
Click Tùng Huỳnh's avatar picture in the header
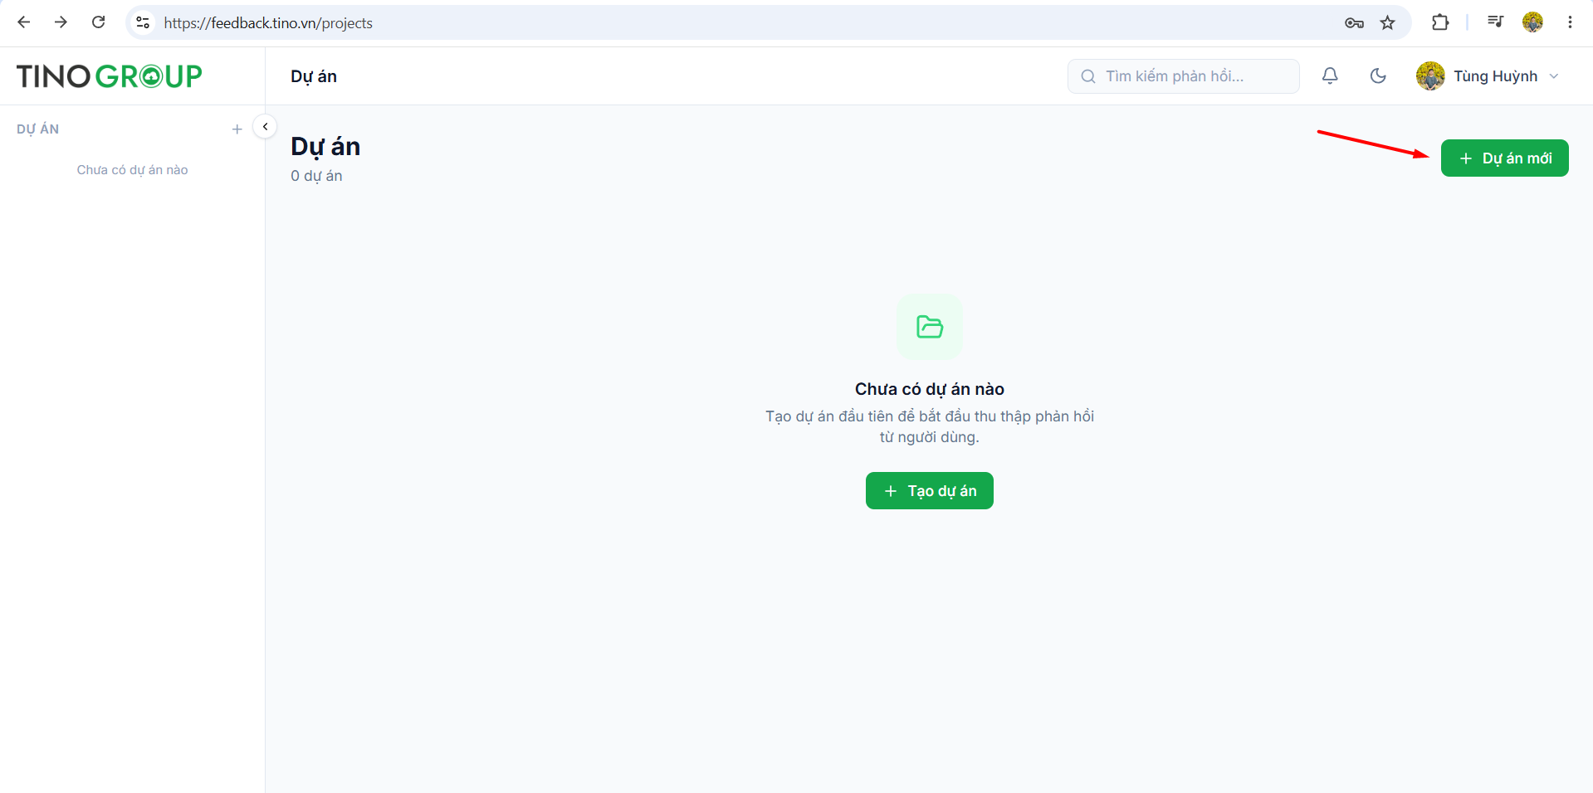coord(1430,76)
